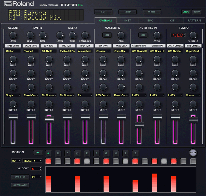Click the round CLEAR button

pyautogui.click(x=193, y=153)
